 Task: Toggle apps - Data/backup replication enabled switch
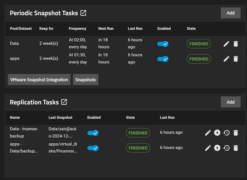(93, 148)
